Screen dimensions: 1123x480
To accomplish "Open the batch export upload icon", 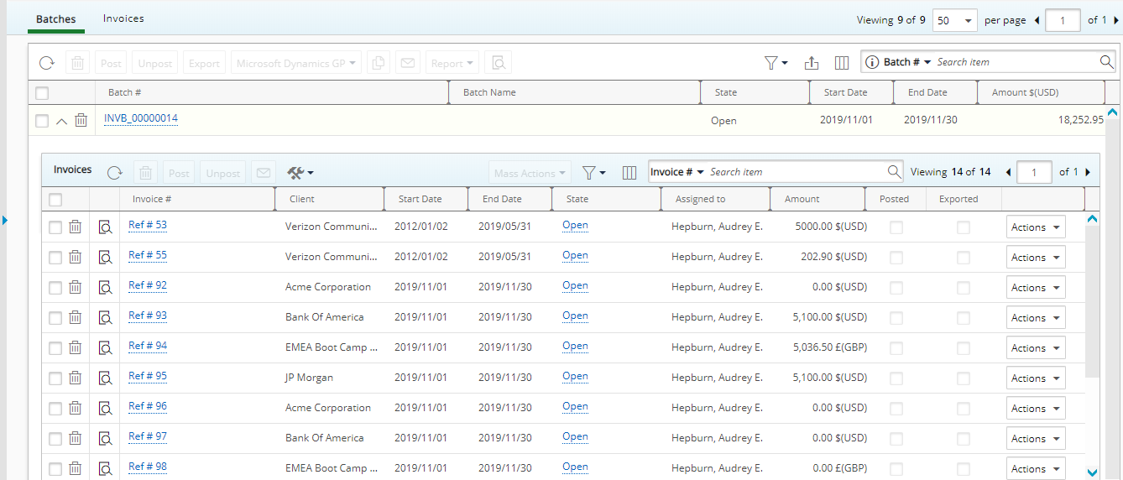I will 811,63.
